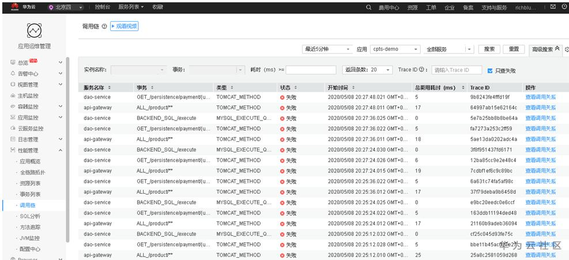Click the 观看视频 button

click(125, 26)
